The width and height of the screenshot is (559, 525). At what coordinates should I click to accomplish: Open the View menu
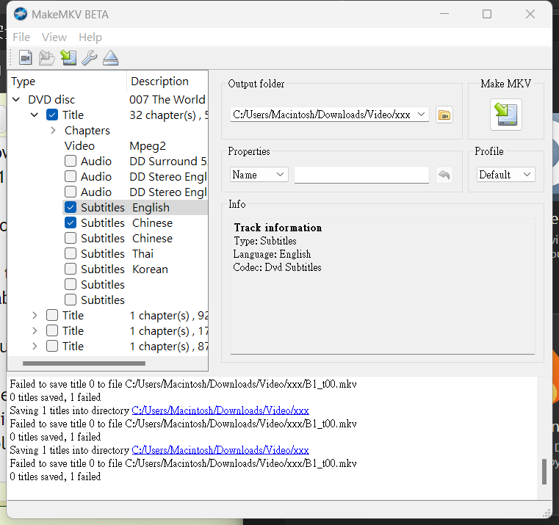click(54, 37)
